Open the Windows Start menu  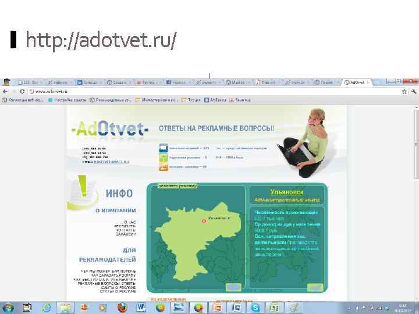pos(8,308)
